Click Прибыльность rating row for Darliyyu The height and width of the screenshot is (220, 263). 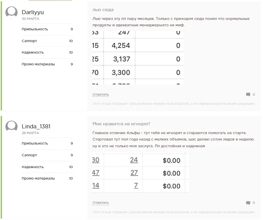(47, 29)
